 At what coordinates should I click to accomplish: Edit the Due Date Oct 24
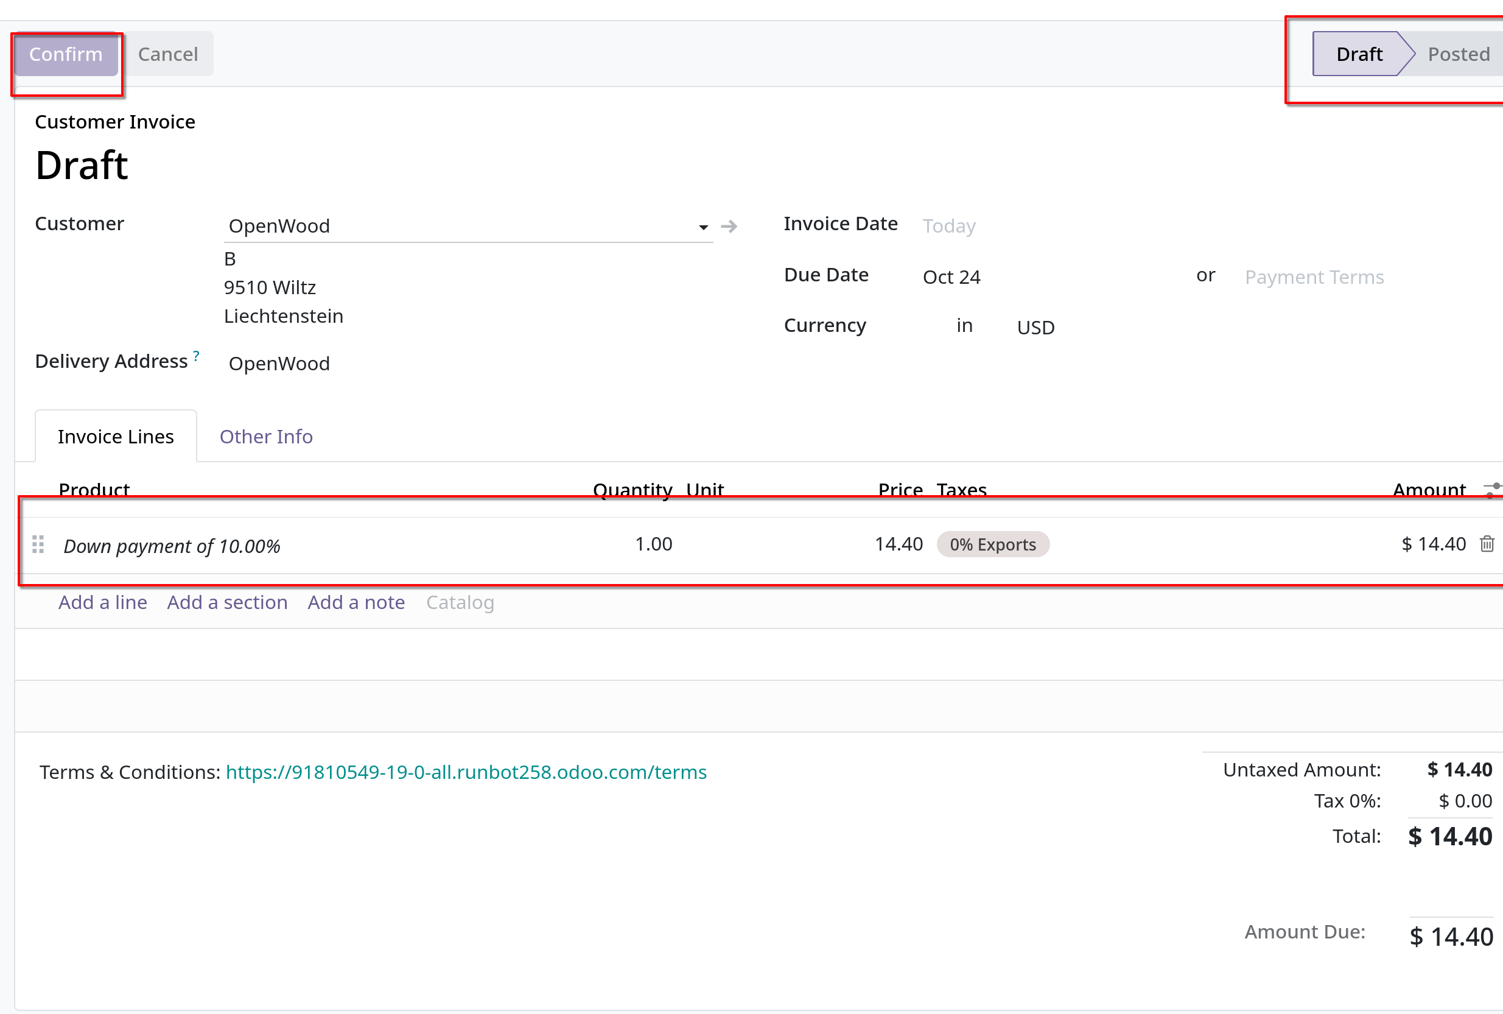pyautogui.click(x=951, y=278)
